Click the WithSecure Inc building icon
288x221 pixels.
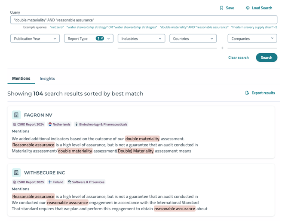[x=16, y=173]
